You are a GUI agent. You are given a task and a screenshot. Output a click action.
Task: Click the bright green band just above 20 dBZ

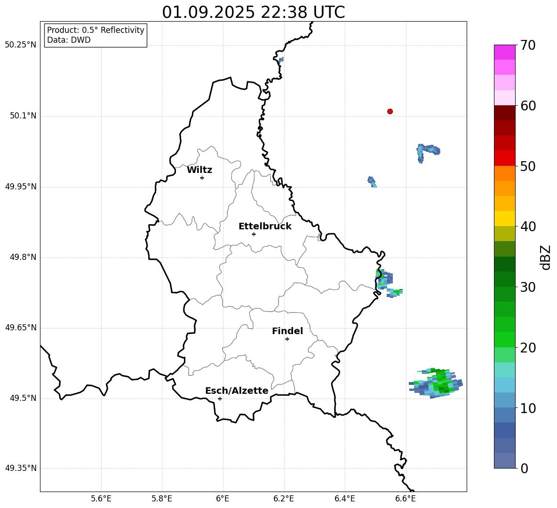click(x=505, y=339)
